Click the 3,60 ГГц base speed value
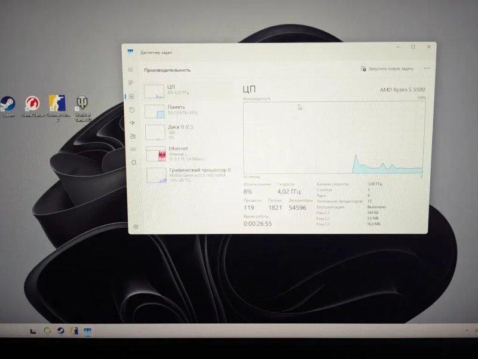 click(x=375, y=184)
